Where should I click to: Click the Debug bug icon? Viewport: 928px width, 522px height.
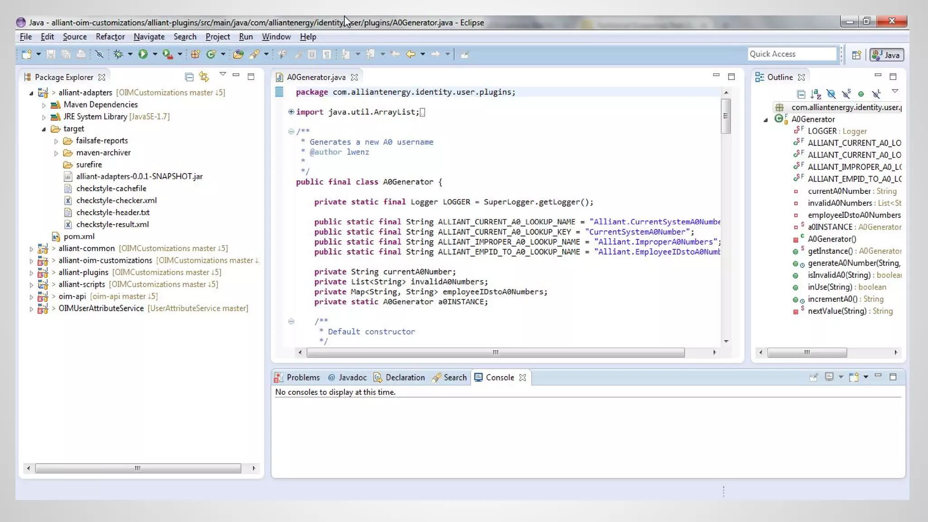(x=118, y=54)
